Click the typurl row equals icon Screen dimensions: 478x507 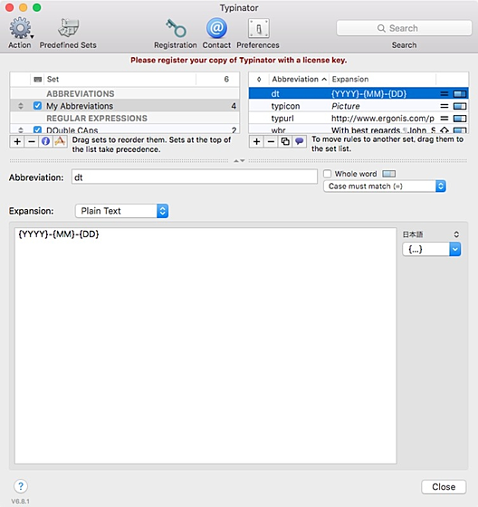[445, 119]
